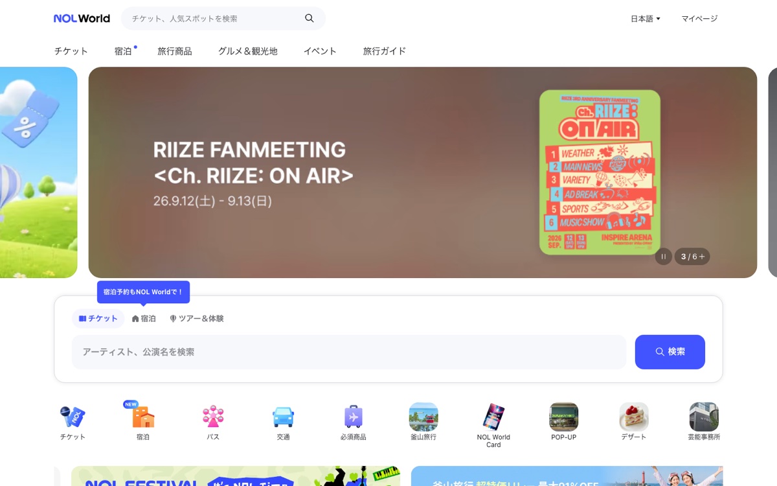The height and width of the screenshot is (486, 777).
Task: Open the デザート cake icon
Action: 634,417
